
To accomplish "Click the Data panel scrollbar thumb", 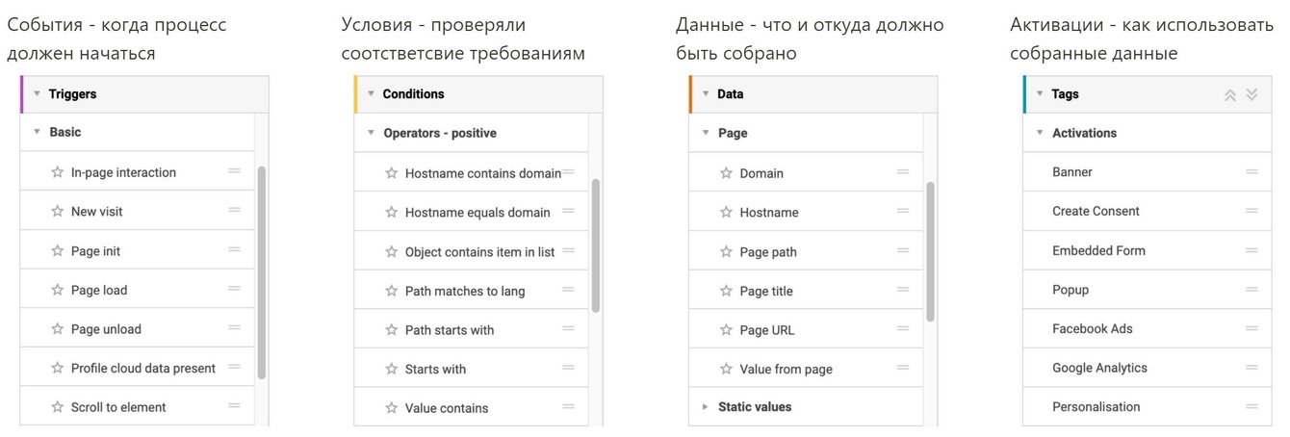I will click(930, 251).
